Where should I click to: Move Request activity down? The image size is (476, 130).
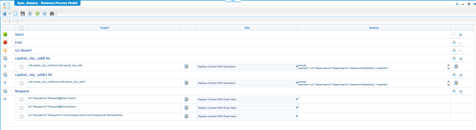click(x=461, y=92)
